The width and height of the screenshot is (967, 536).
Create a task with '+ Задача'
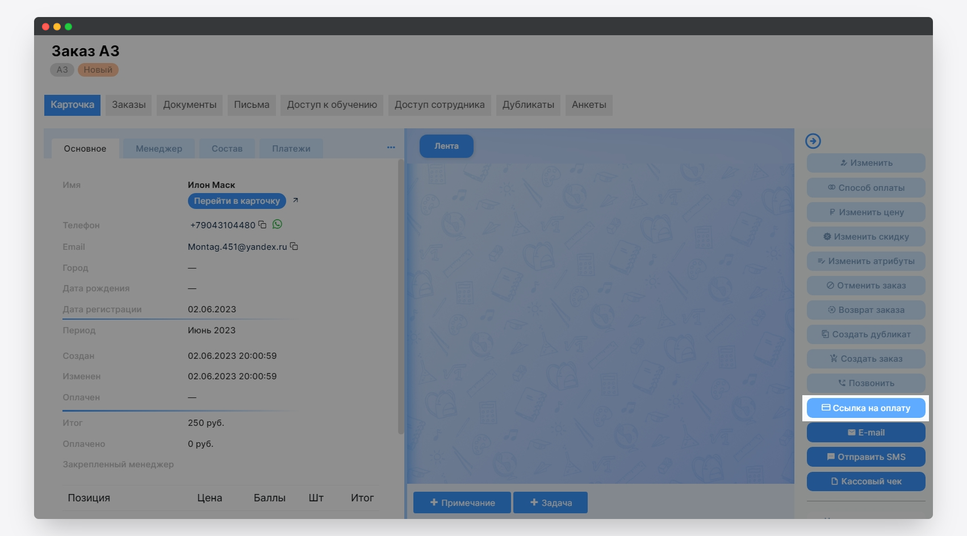click(x=550, y=503)
